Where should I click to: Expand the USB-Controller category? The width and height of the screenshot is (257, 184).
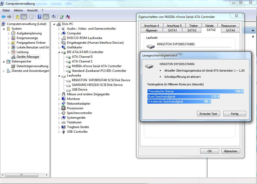click(x=59, y=132)
